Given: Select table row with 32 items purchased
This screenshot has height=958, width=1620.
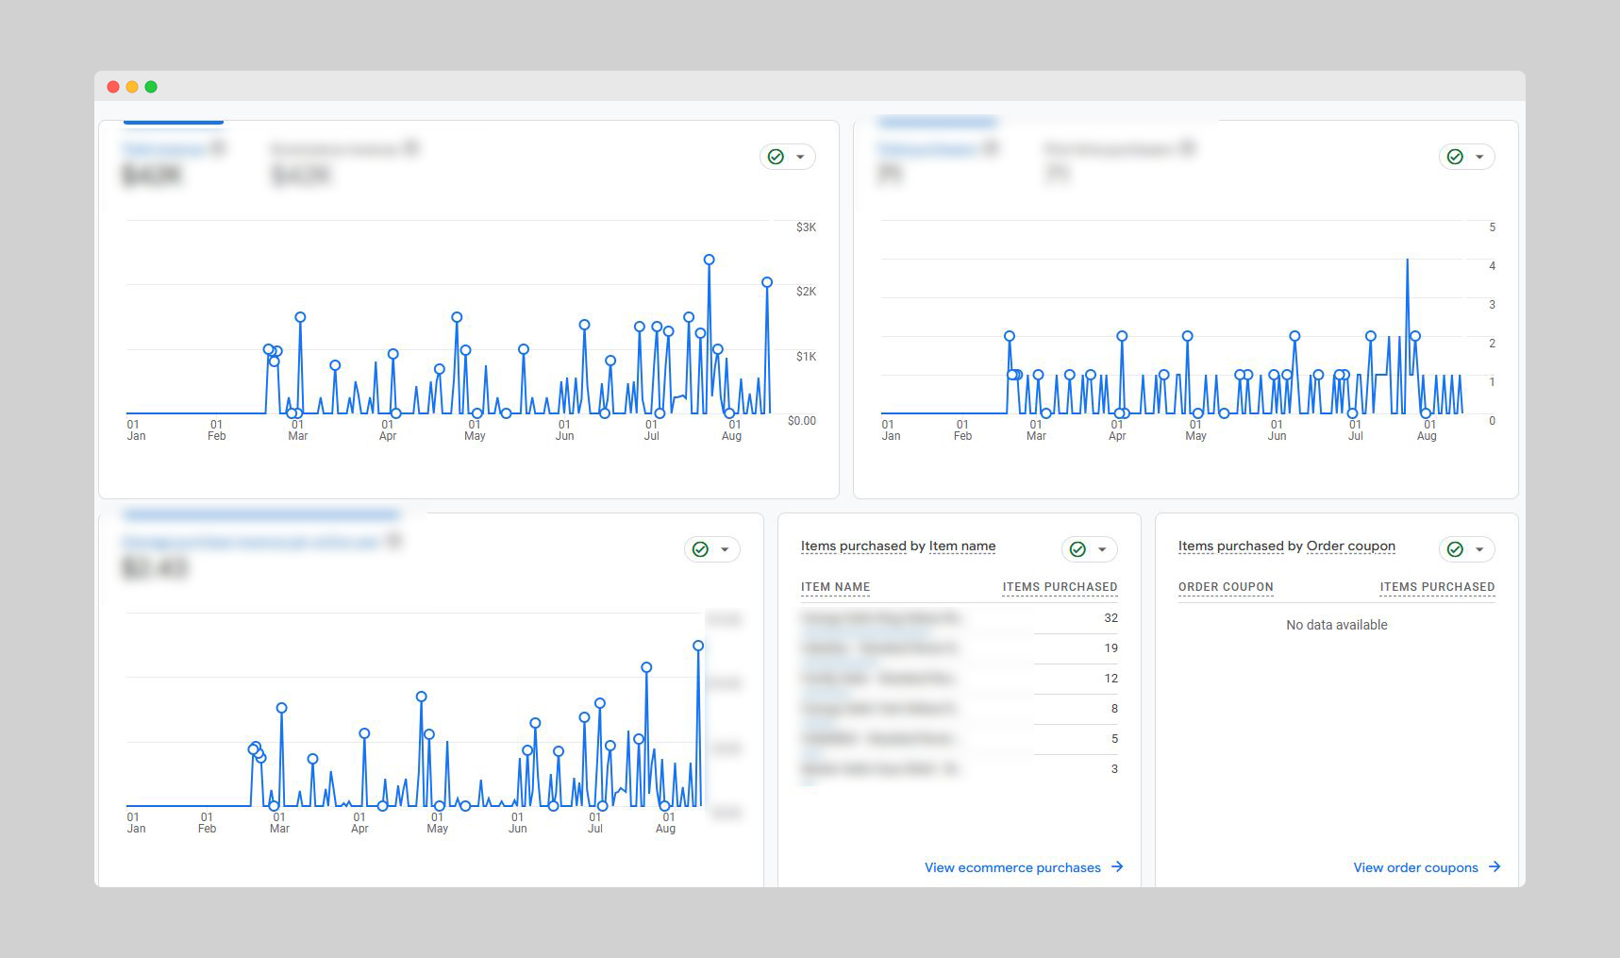Looking at the screenshot, I should click(959, 618).
